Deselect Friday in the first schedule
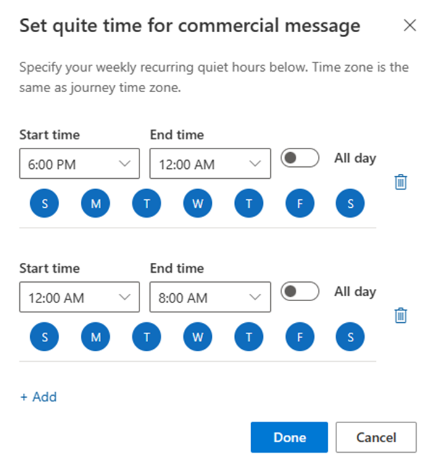The image size is (437, 475). point(300,203)
